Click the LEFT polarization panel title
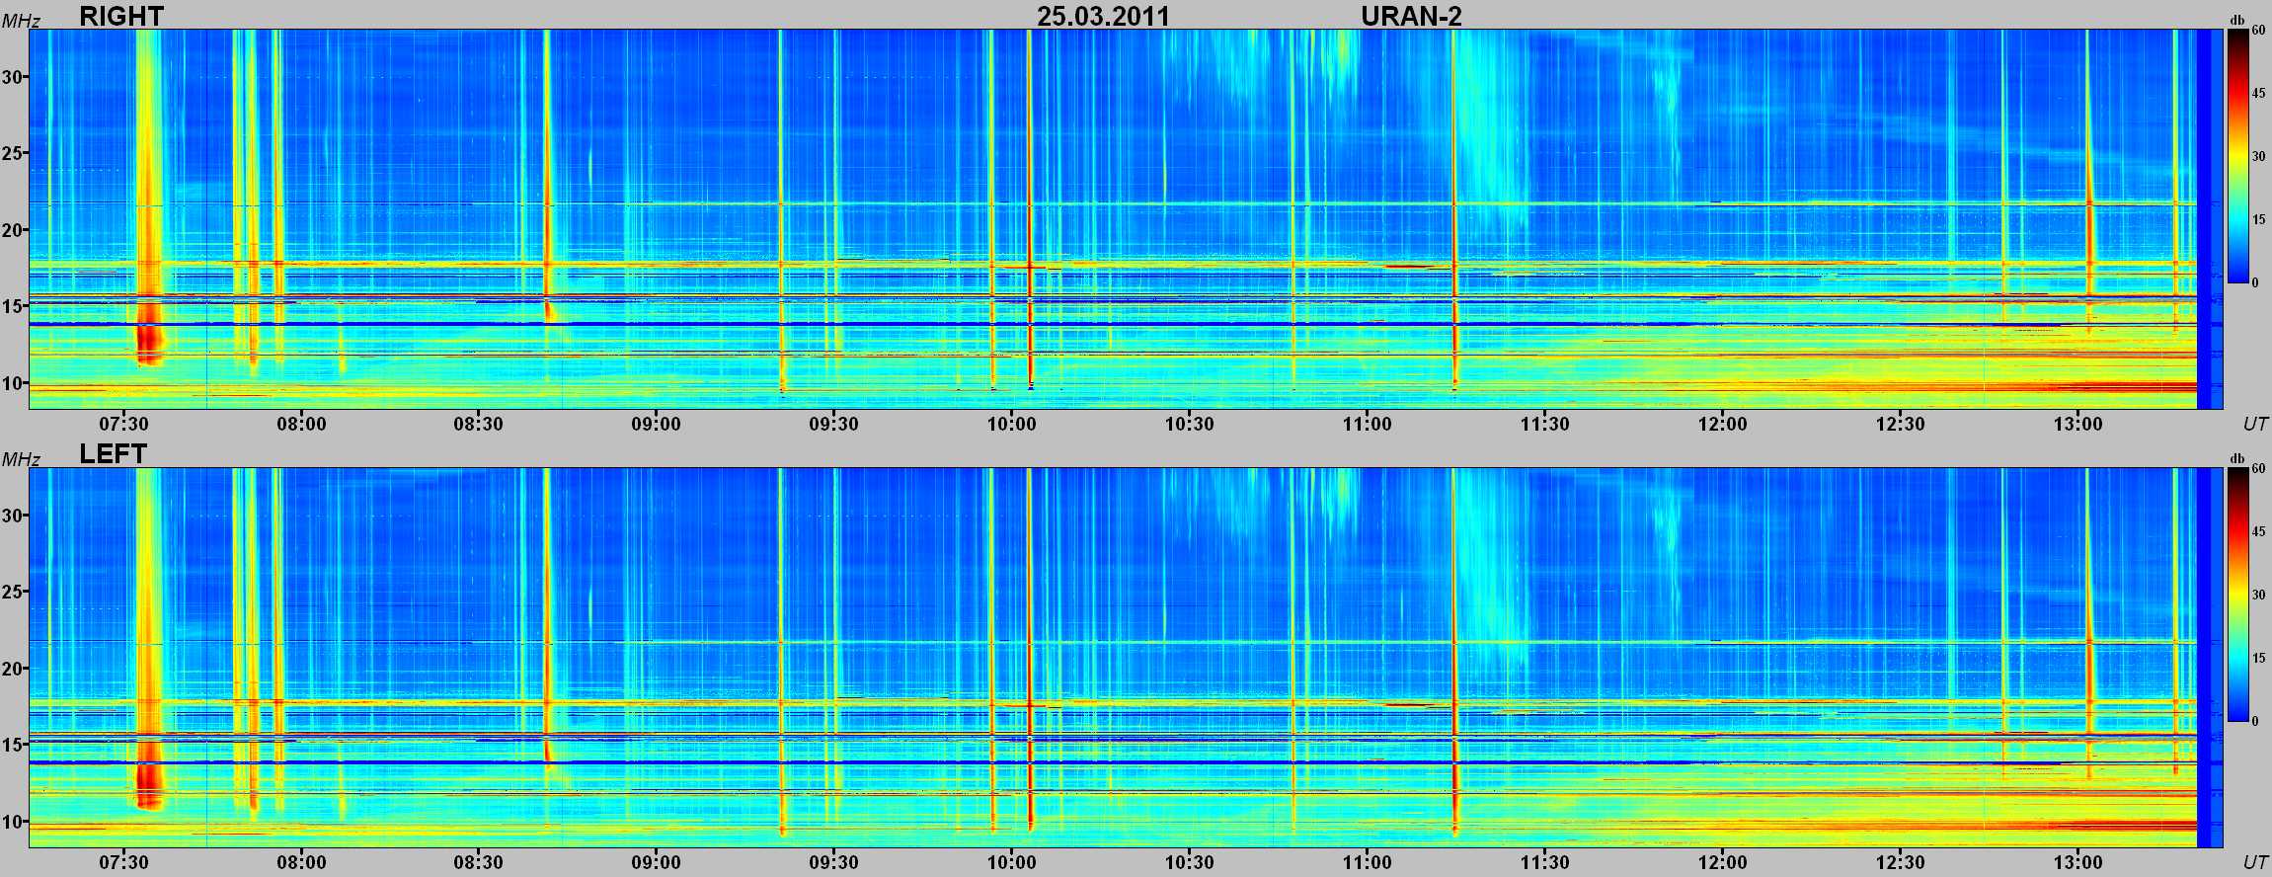 (113, 454)
